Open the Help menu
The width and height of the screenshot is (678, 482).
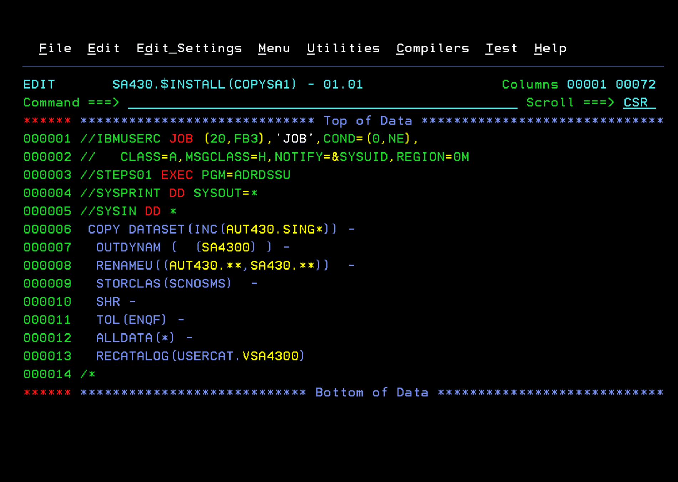[550, 48]
